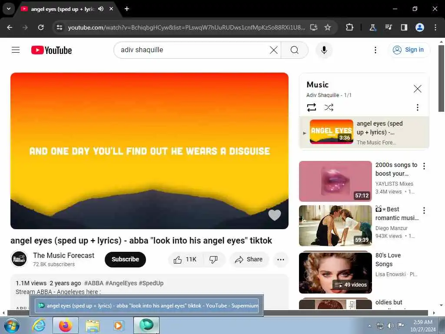The image size is (445, 334).
Task: Toggle loop playlist in Music panel
Action: click(x=311, y=107)
